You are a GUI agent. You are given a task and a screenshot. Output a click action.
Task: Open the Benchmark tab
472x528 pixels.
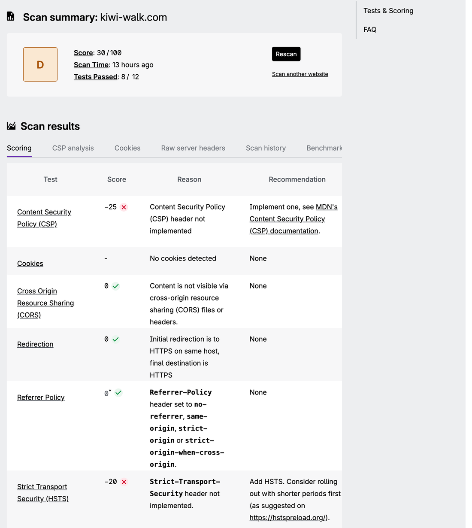[324, 148]
